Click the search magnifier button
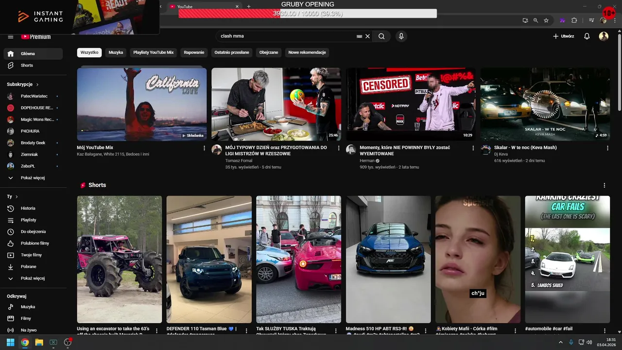622x350 pixels. 381,36
